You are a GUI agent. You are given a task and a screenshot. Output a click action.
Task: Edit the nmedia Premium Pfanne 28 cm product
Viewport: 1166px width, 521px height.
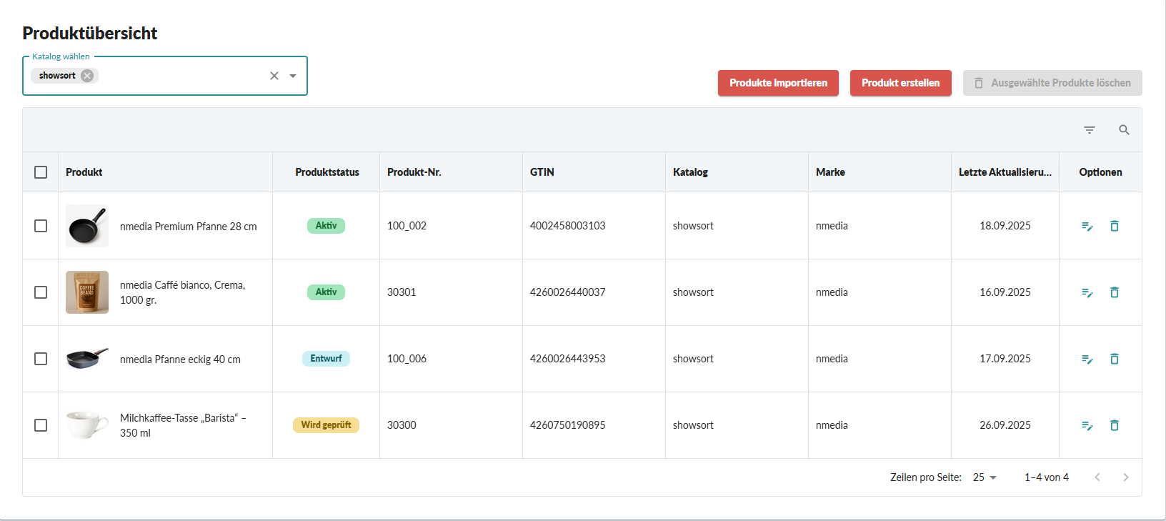[1087, 226]
